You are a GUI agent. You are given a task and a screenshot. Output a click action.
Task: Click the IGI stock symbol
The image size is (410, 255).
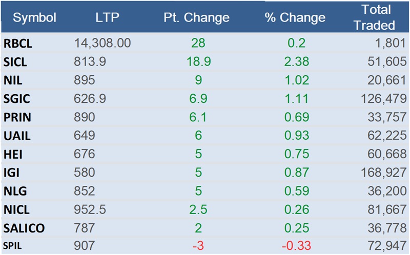tap(12, 173)
